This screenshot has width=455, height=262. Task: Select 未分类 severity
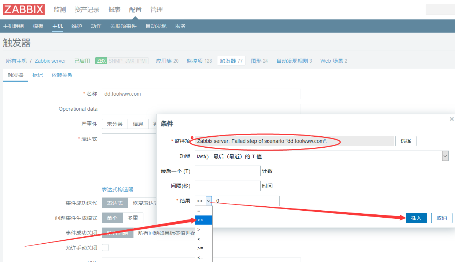coord(115,124)
